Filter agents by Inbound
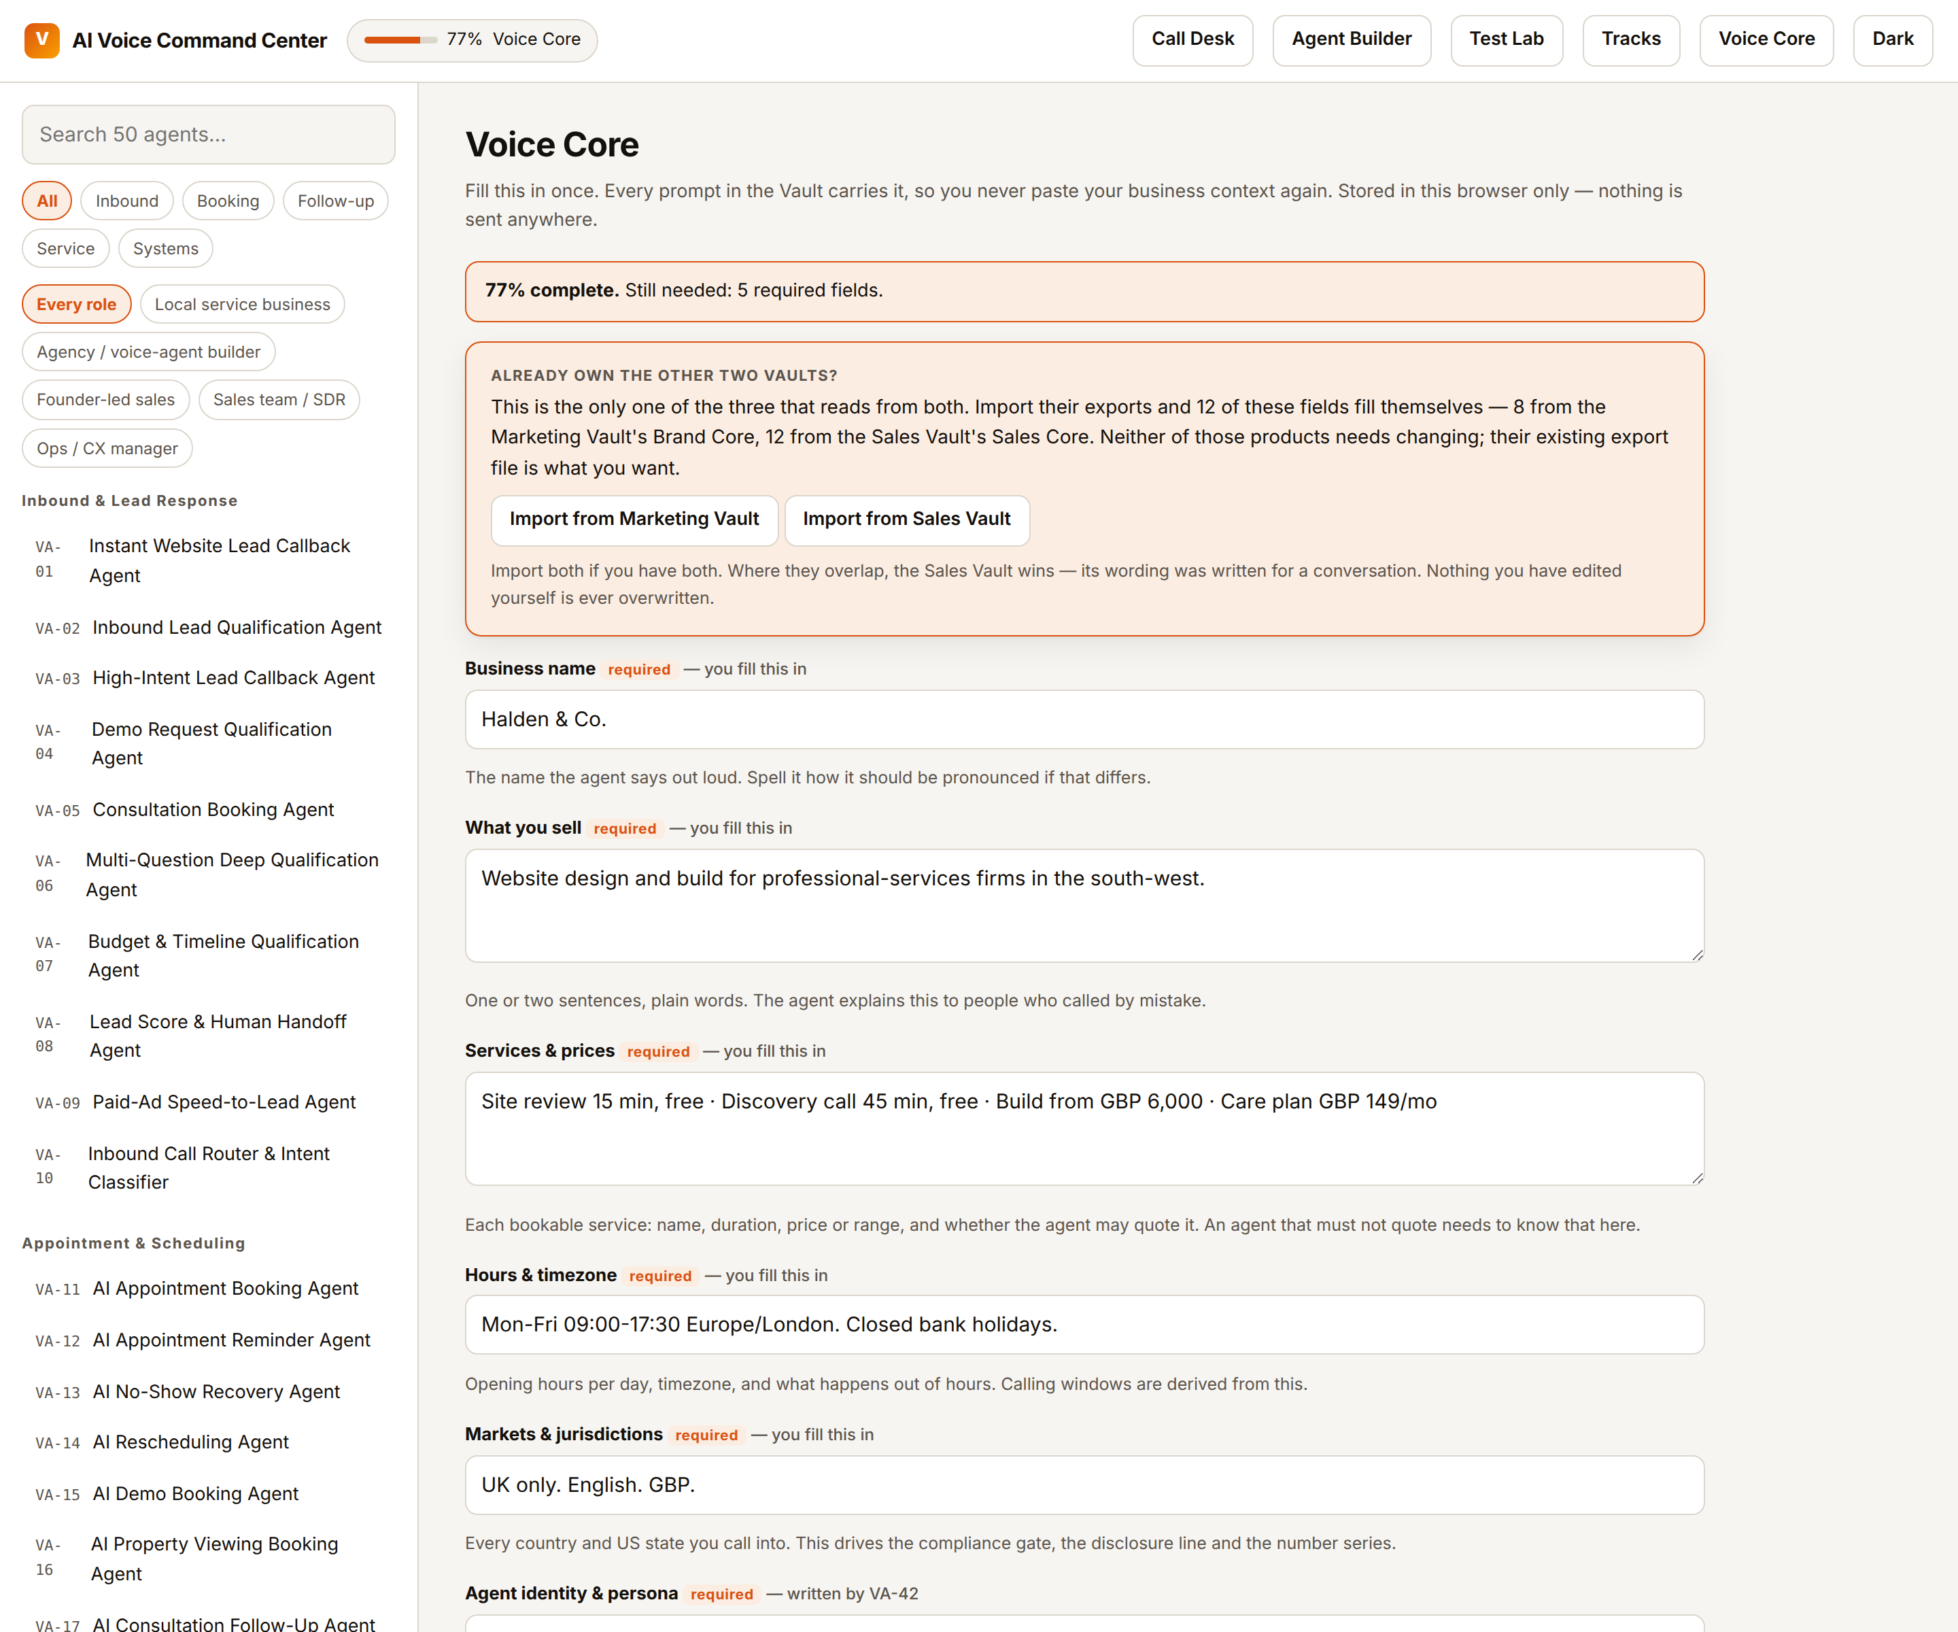This screenshot has width=1958, height=1632. click(x=127, y=201)
